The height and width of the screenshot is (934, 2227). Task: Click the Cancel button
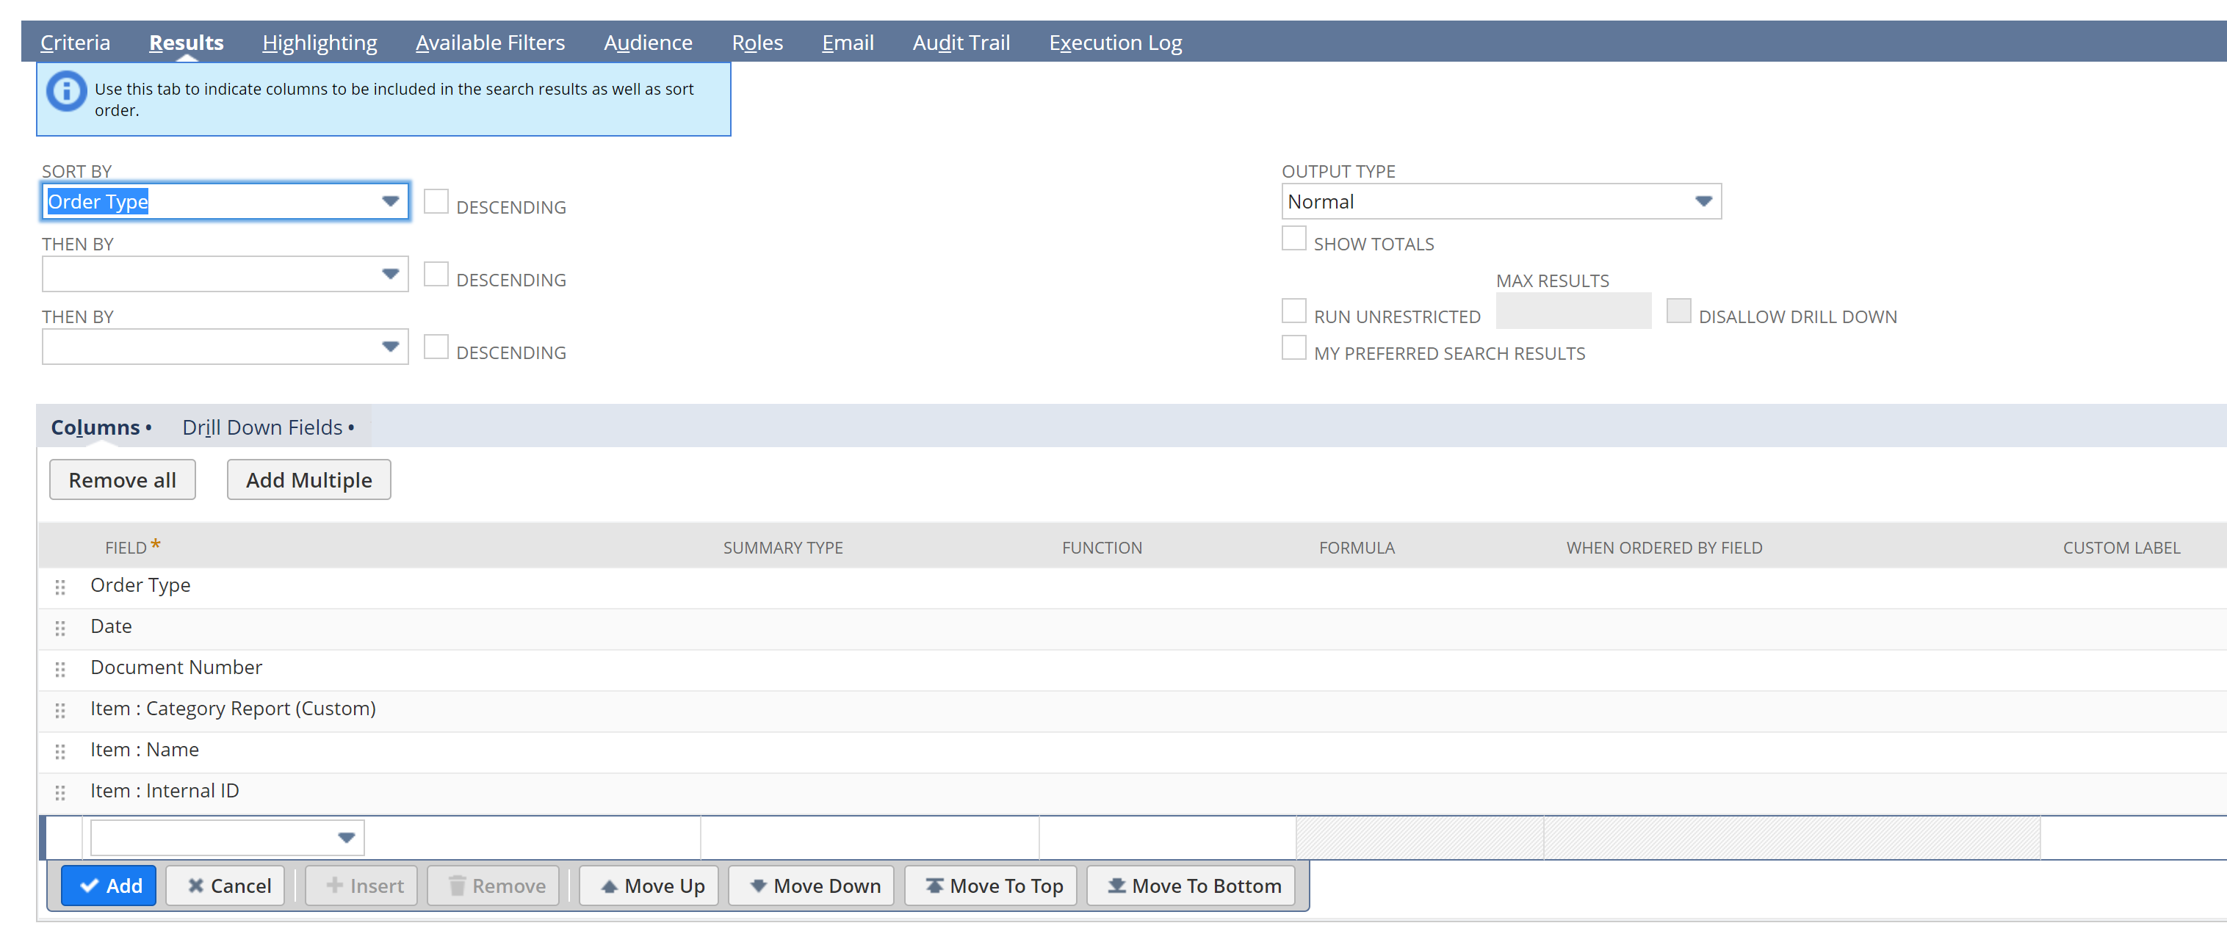click(x=225, y=886)
